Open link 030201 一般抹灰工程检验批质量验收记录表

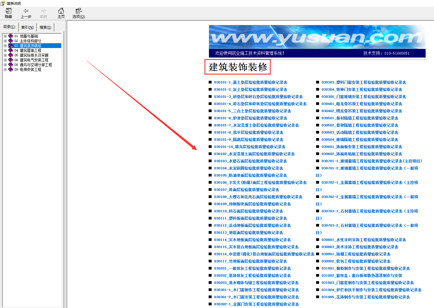tap(252, 268)
